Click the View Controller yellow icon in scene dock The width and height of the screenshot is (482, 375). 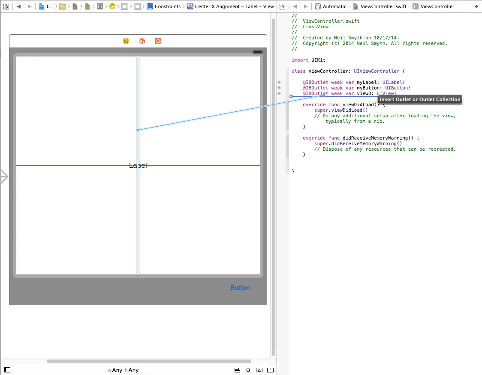point(126,41)
